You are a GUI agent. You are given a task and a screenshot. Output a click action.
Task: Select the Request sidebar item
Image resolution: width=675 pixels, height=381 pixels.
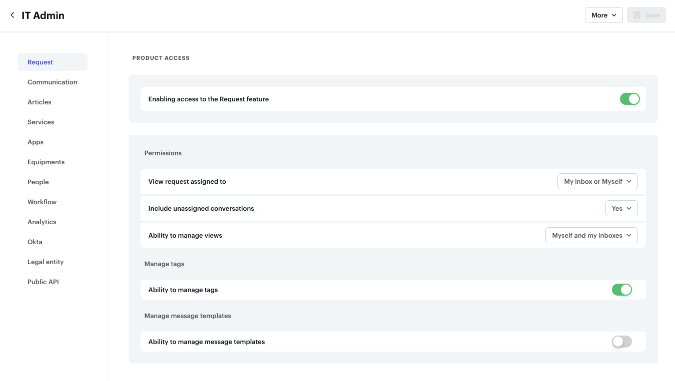tap(41, 62)
